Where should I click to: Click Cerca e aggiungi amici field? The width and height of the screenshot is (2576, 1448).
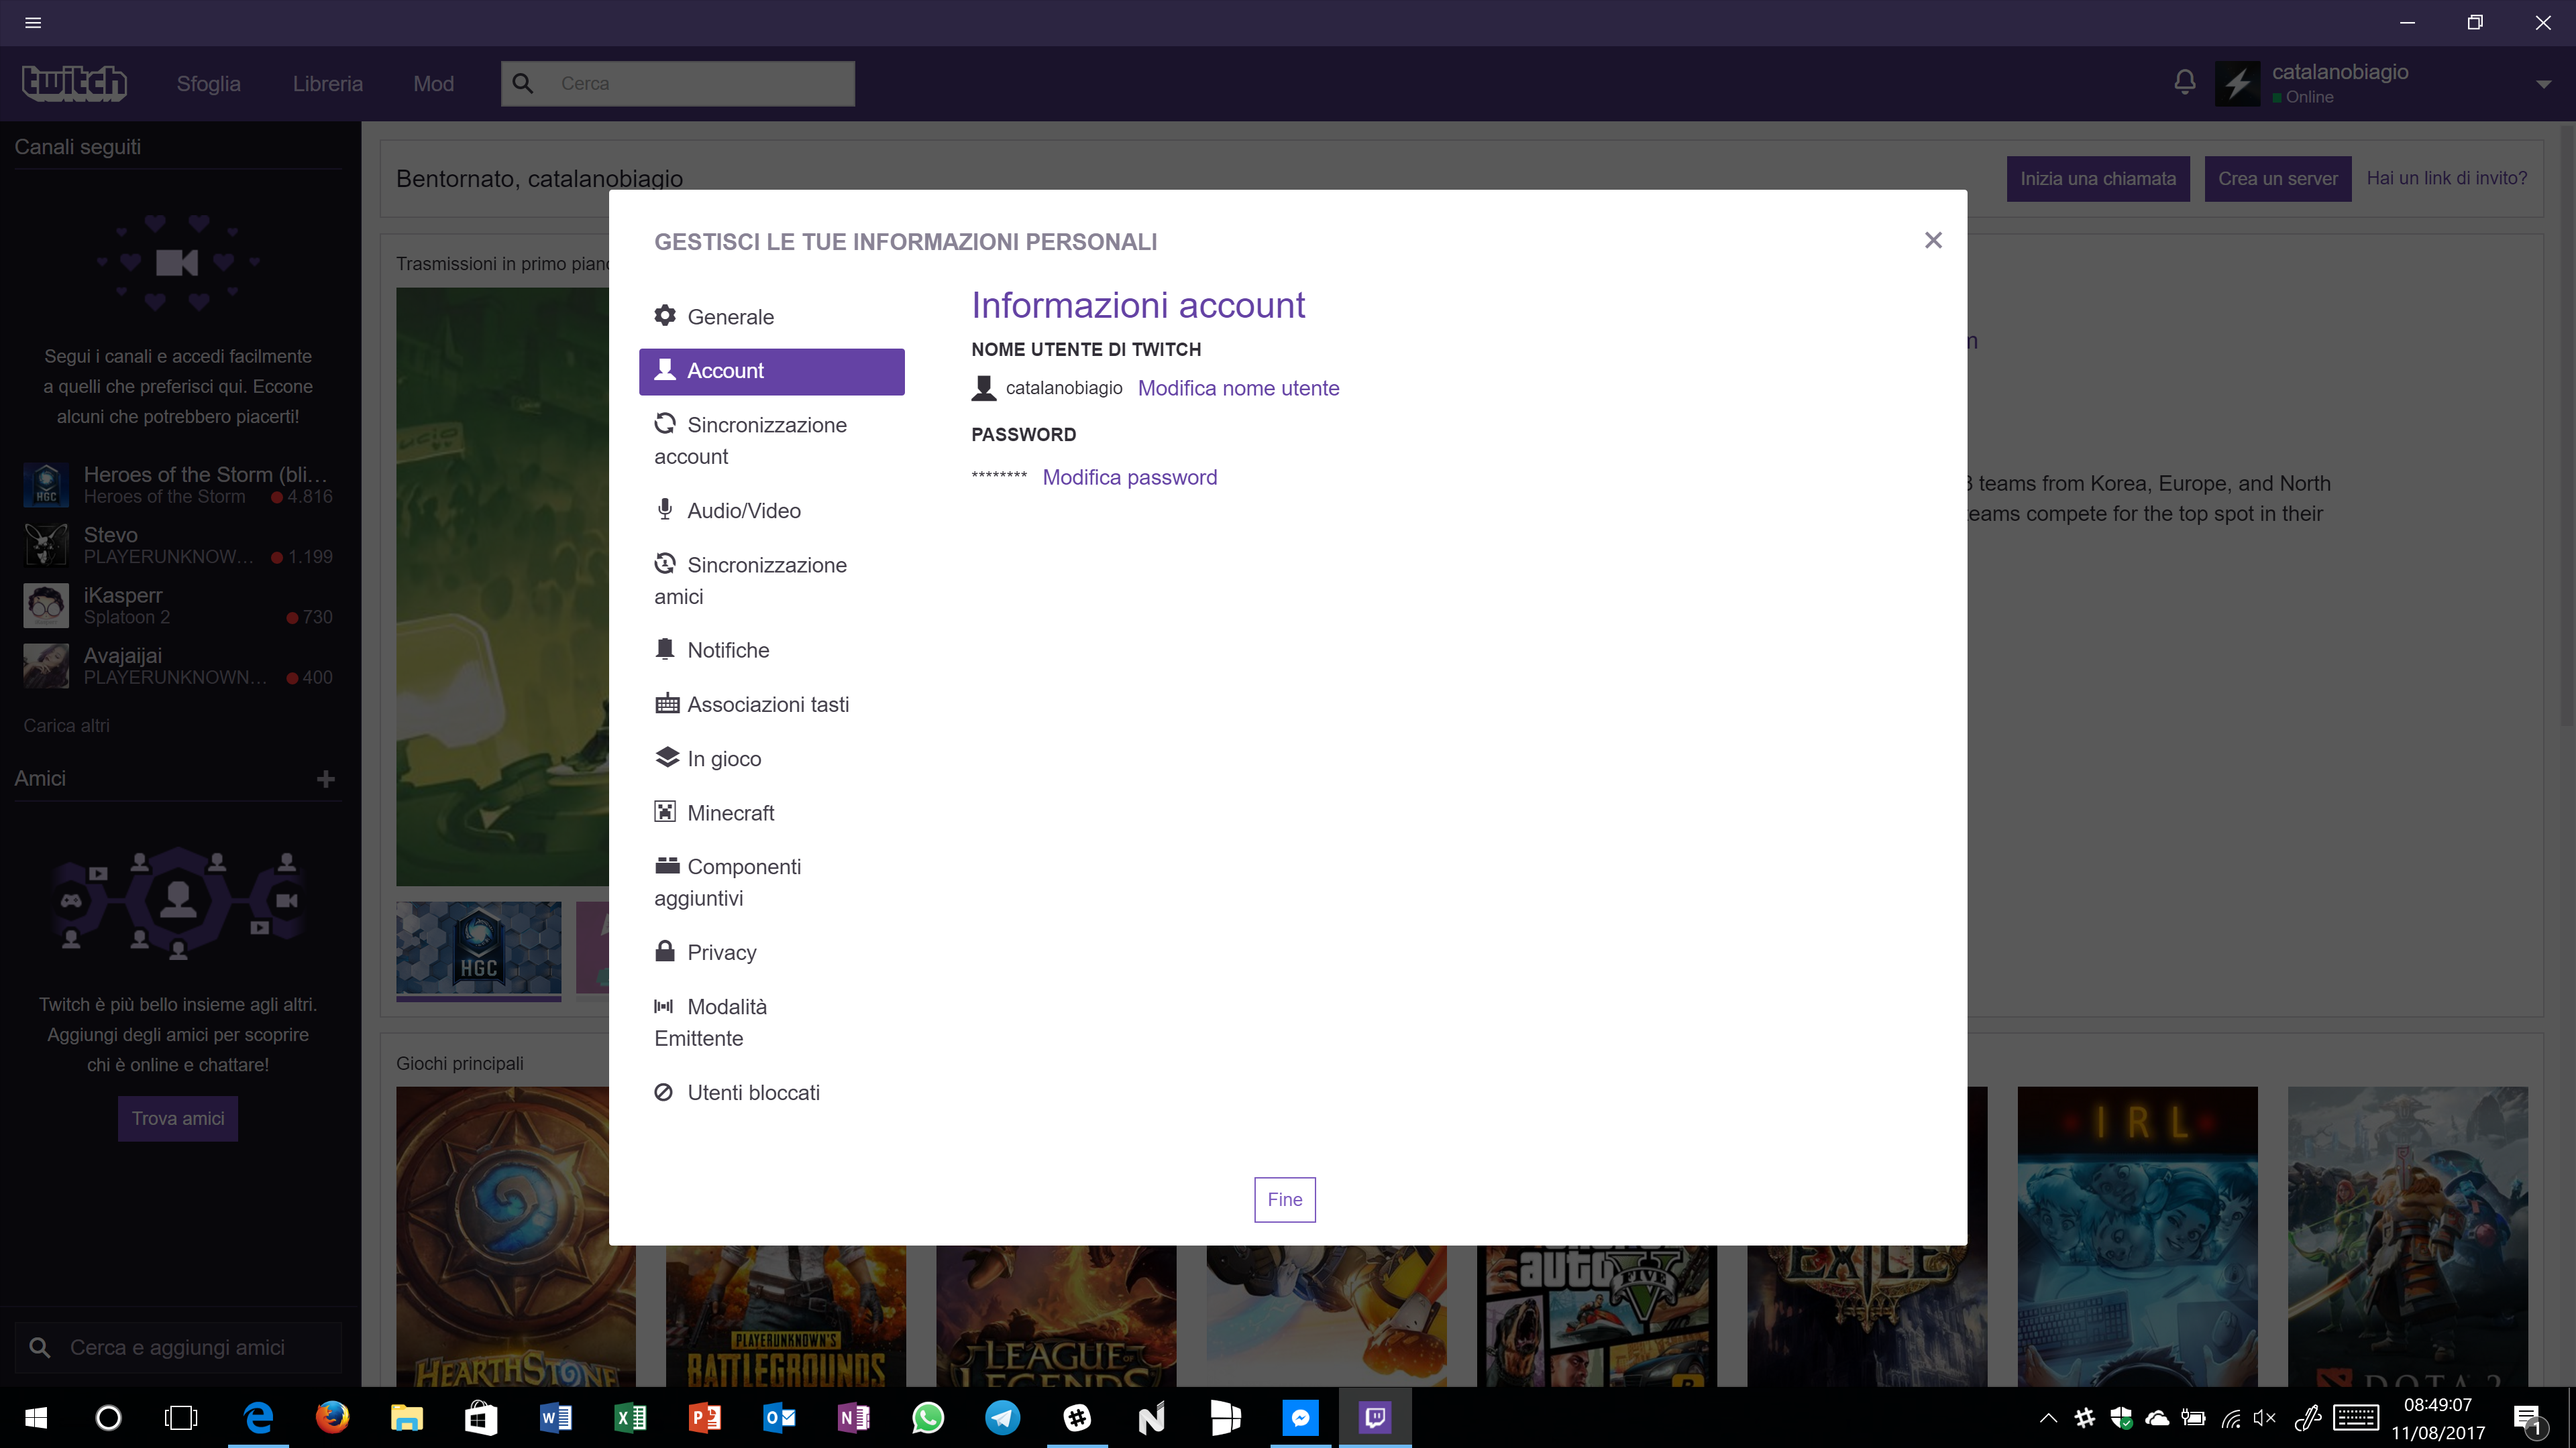click(x=178, y=1347)
